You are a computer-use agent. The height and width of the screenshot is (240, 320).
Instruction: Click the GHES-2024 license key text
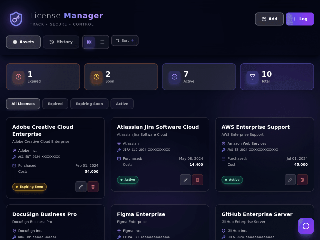251,237
